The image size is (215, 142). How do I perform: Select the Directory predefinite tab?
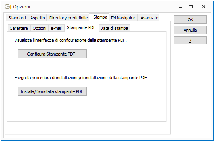point(68,18)
